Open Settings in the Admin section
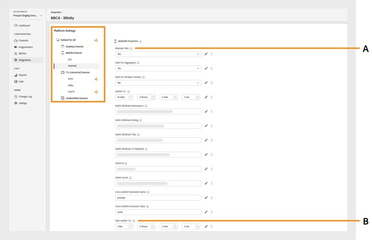 (x=21, y=103)
